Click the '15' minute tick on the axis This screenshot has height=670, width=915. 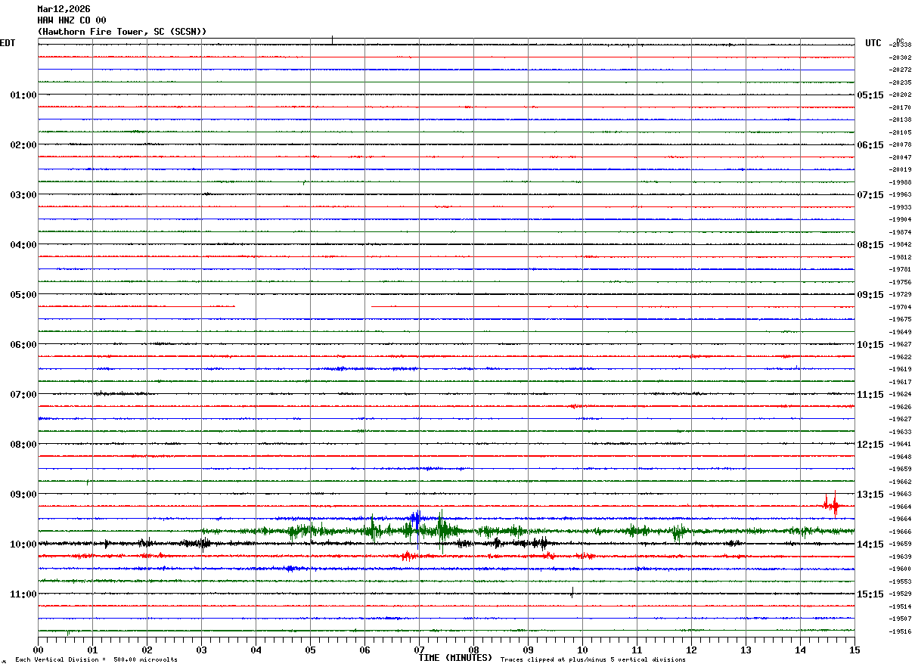(854, 650)
